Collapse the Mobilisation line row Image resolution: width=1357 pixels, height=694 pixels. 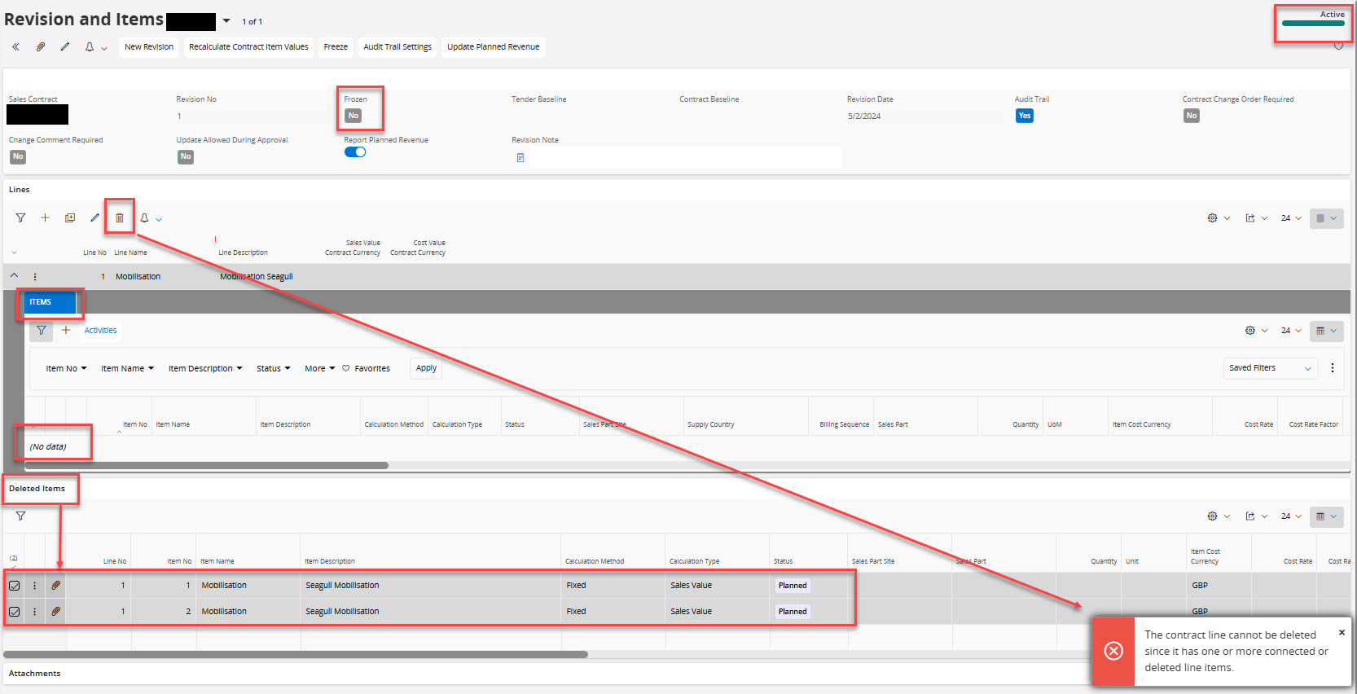[x=14, y=276]
